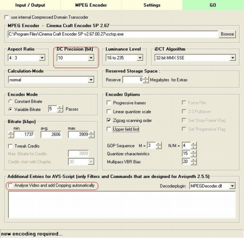
Task: Enable Upper field first checkbox
Action: click(x=109, y=129)
